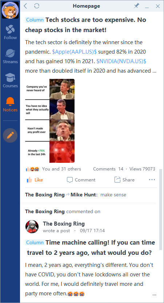Open the $Apple(AAPL.US)$ stock link
Screen dimensions: 164x303
75,52
